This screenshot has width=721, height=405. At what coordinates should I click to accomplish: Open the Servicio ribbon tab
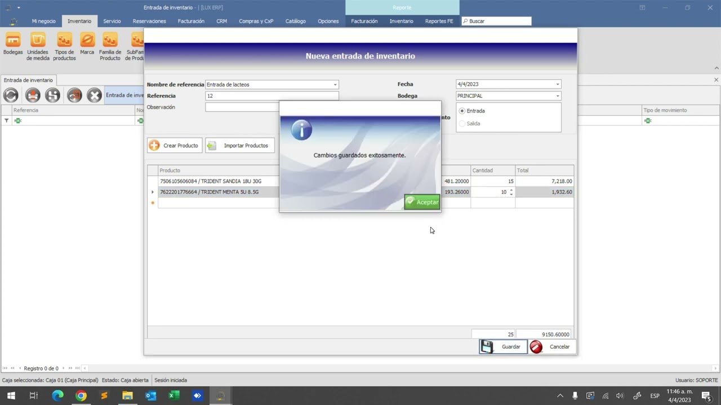[112, 21]
